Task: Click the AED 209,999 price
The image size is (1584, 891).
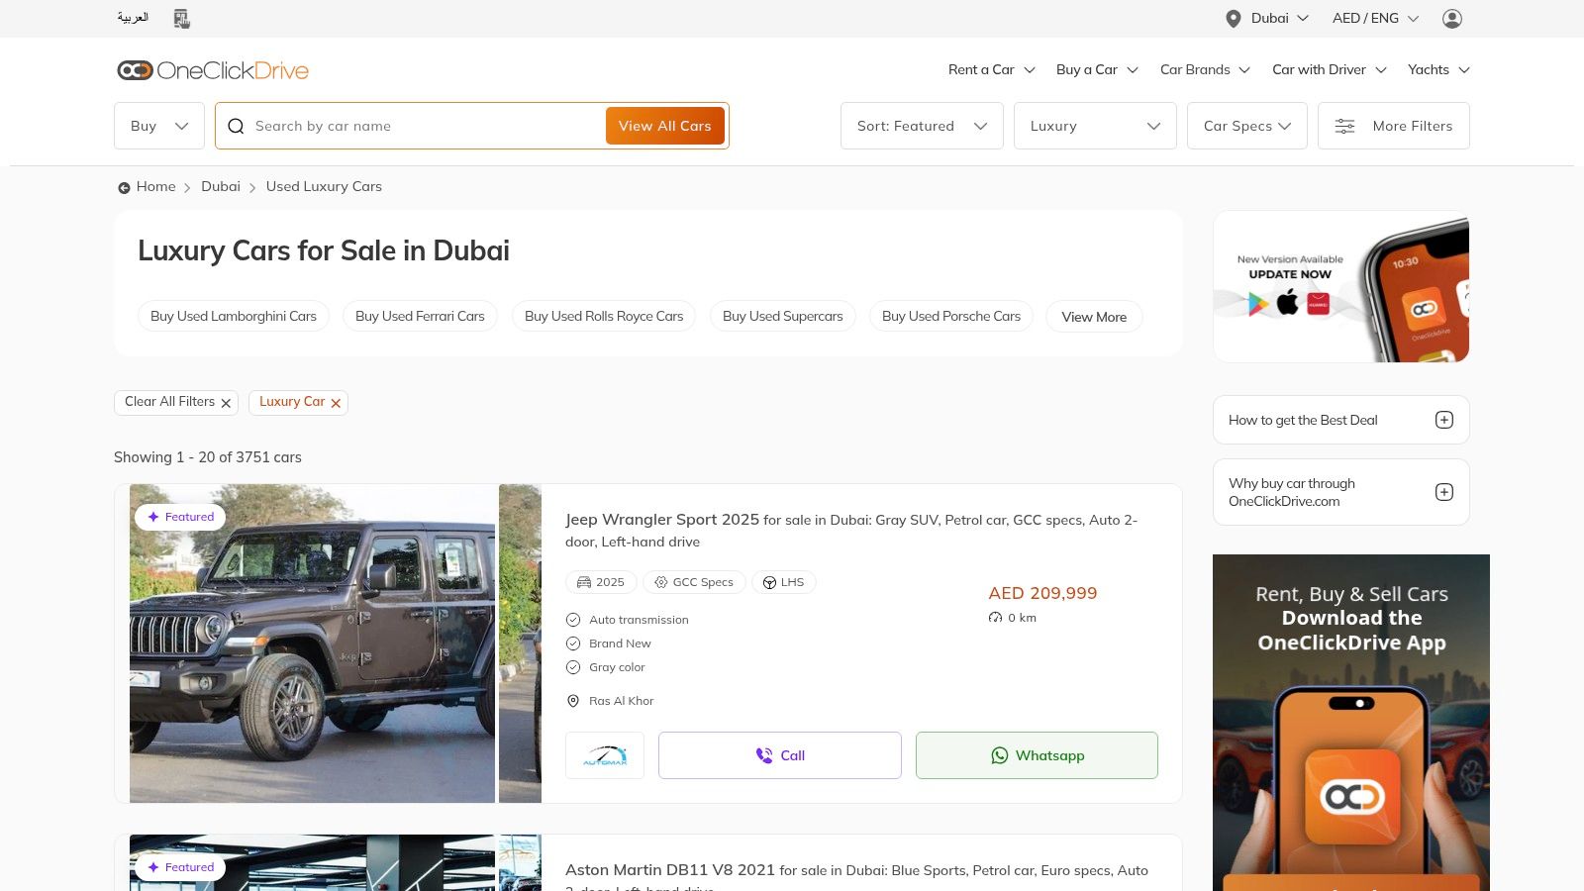Action: click(1042, 593)
